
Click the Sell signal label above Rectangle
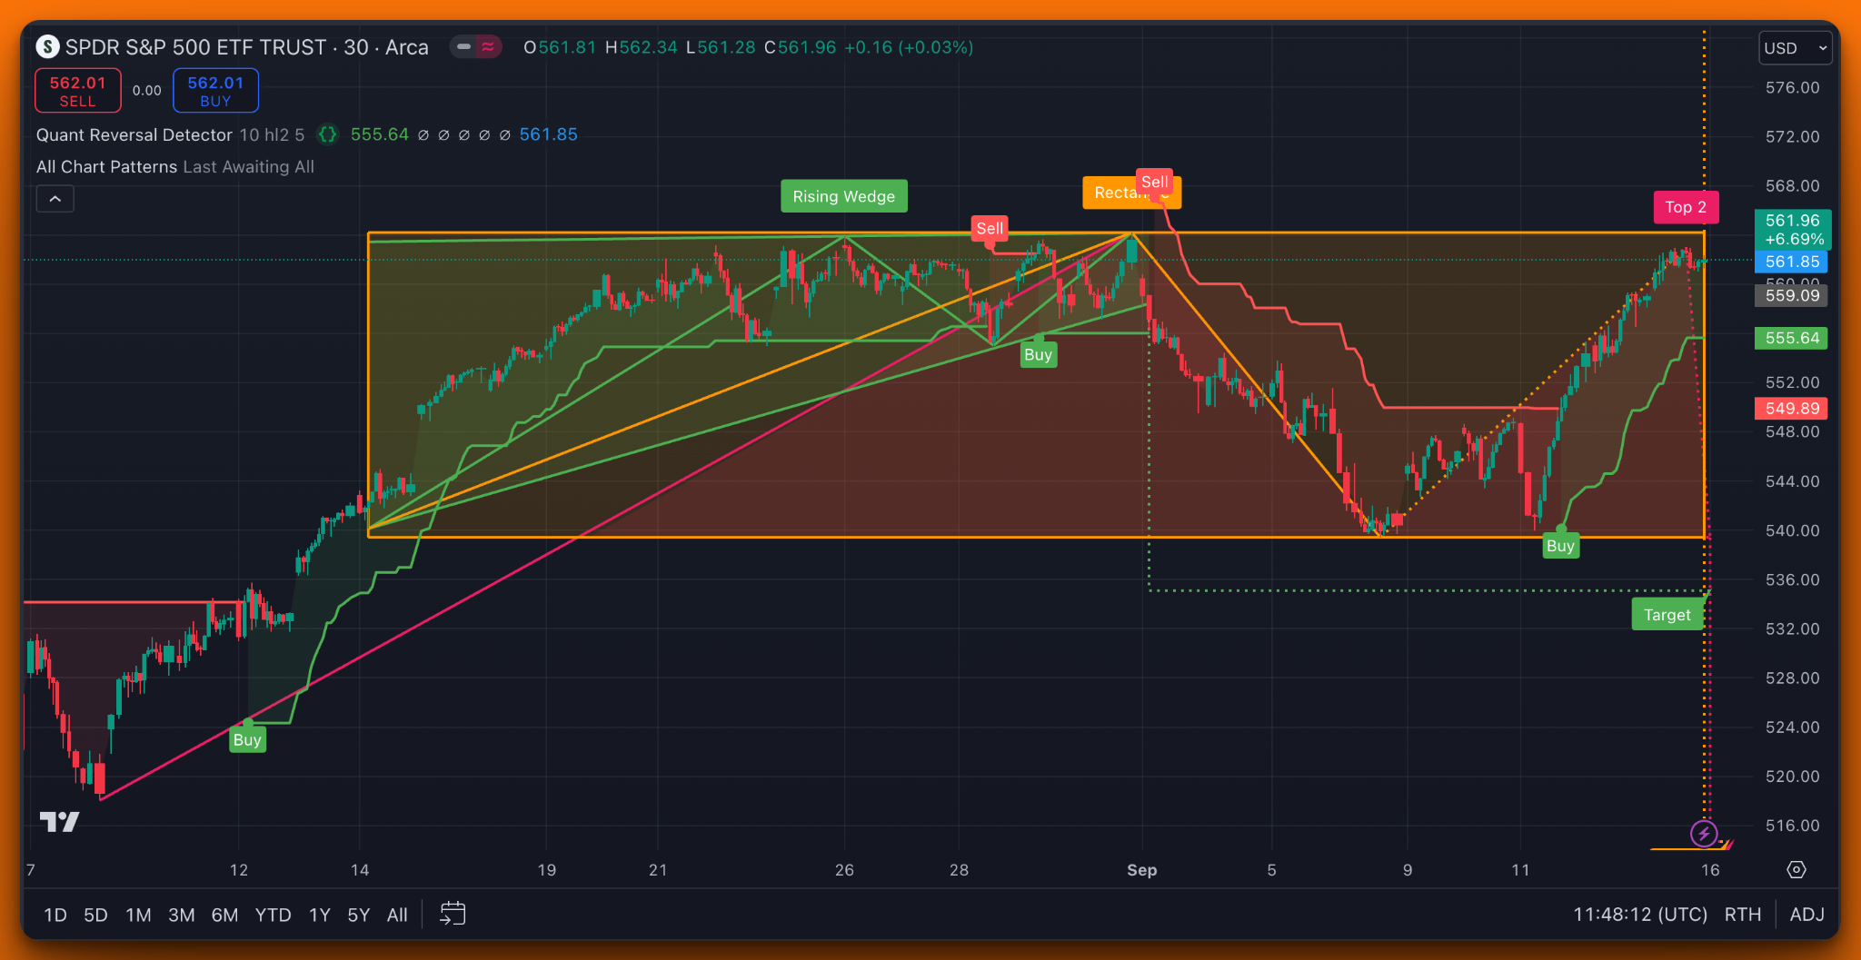tap(1154, 182)
